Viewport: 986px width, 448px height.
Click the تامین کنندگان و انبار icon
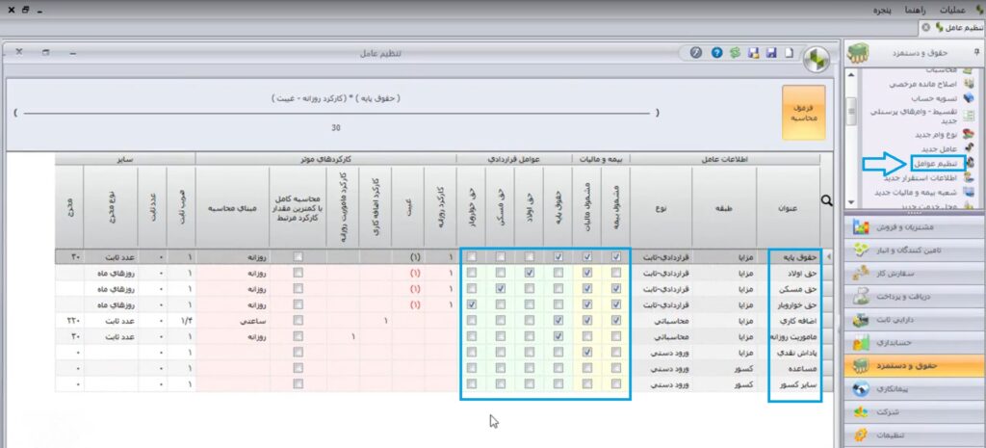pos(861,250)
